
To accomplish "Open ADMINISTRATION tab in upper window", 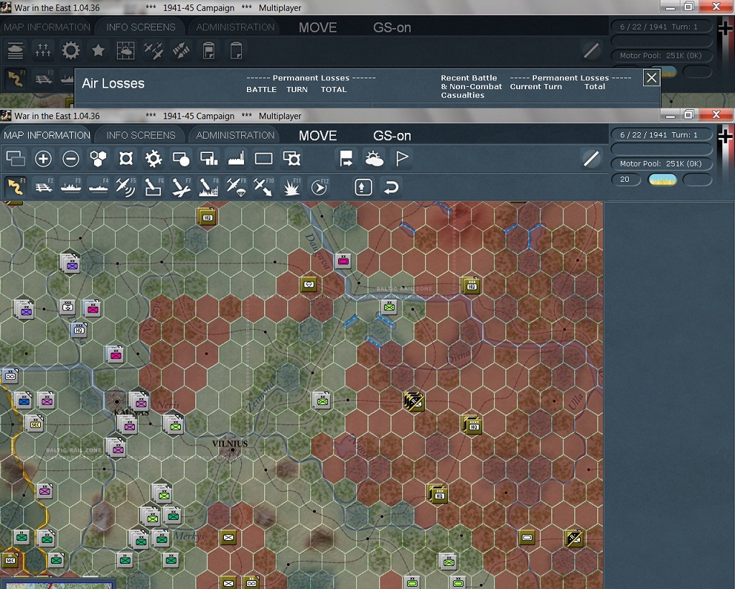I will (x=235, y=27).
